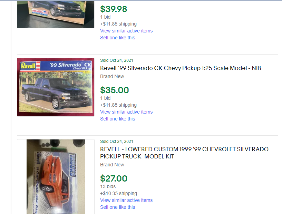Click 'Sell one like this' under $27.00 listing
Image resolution: width=282 pixels, height=214 pixels.
point(117,207)
